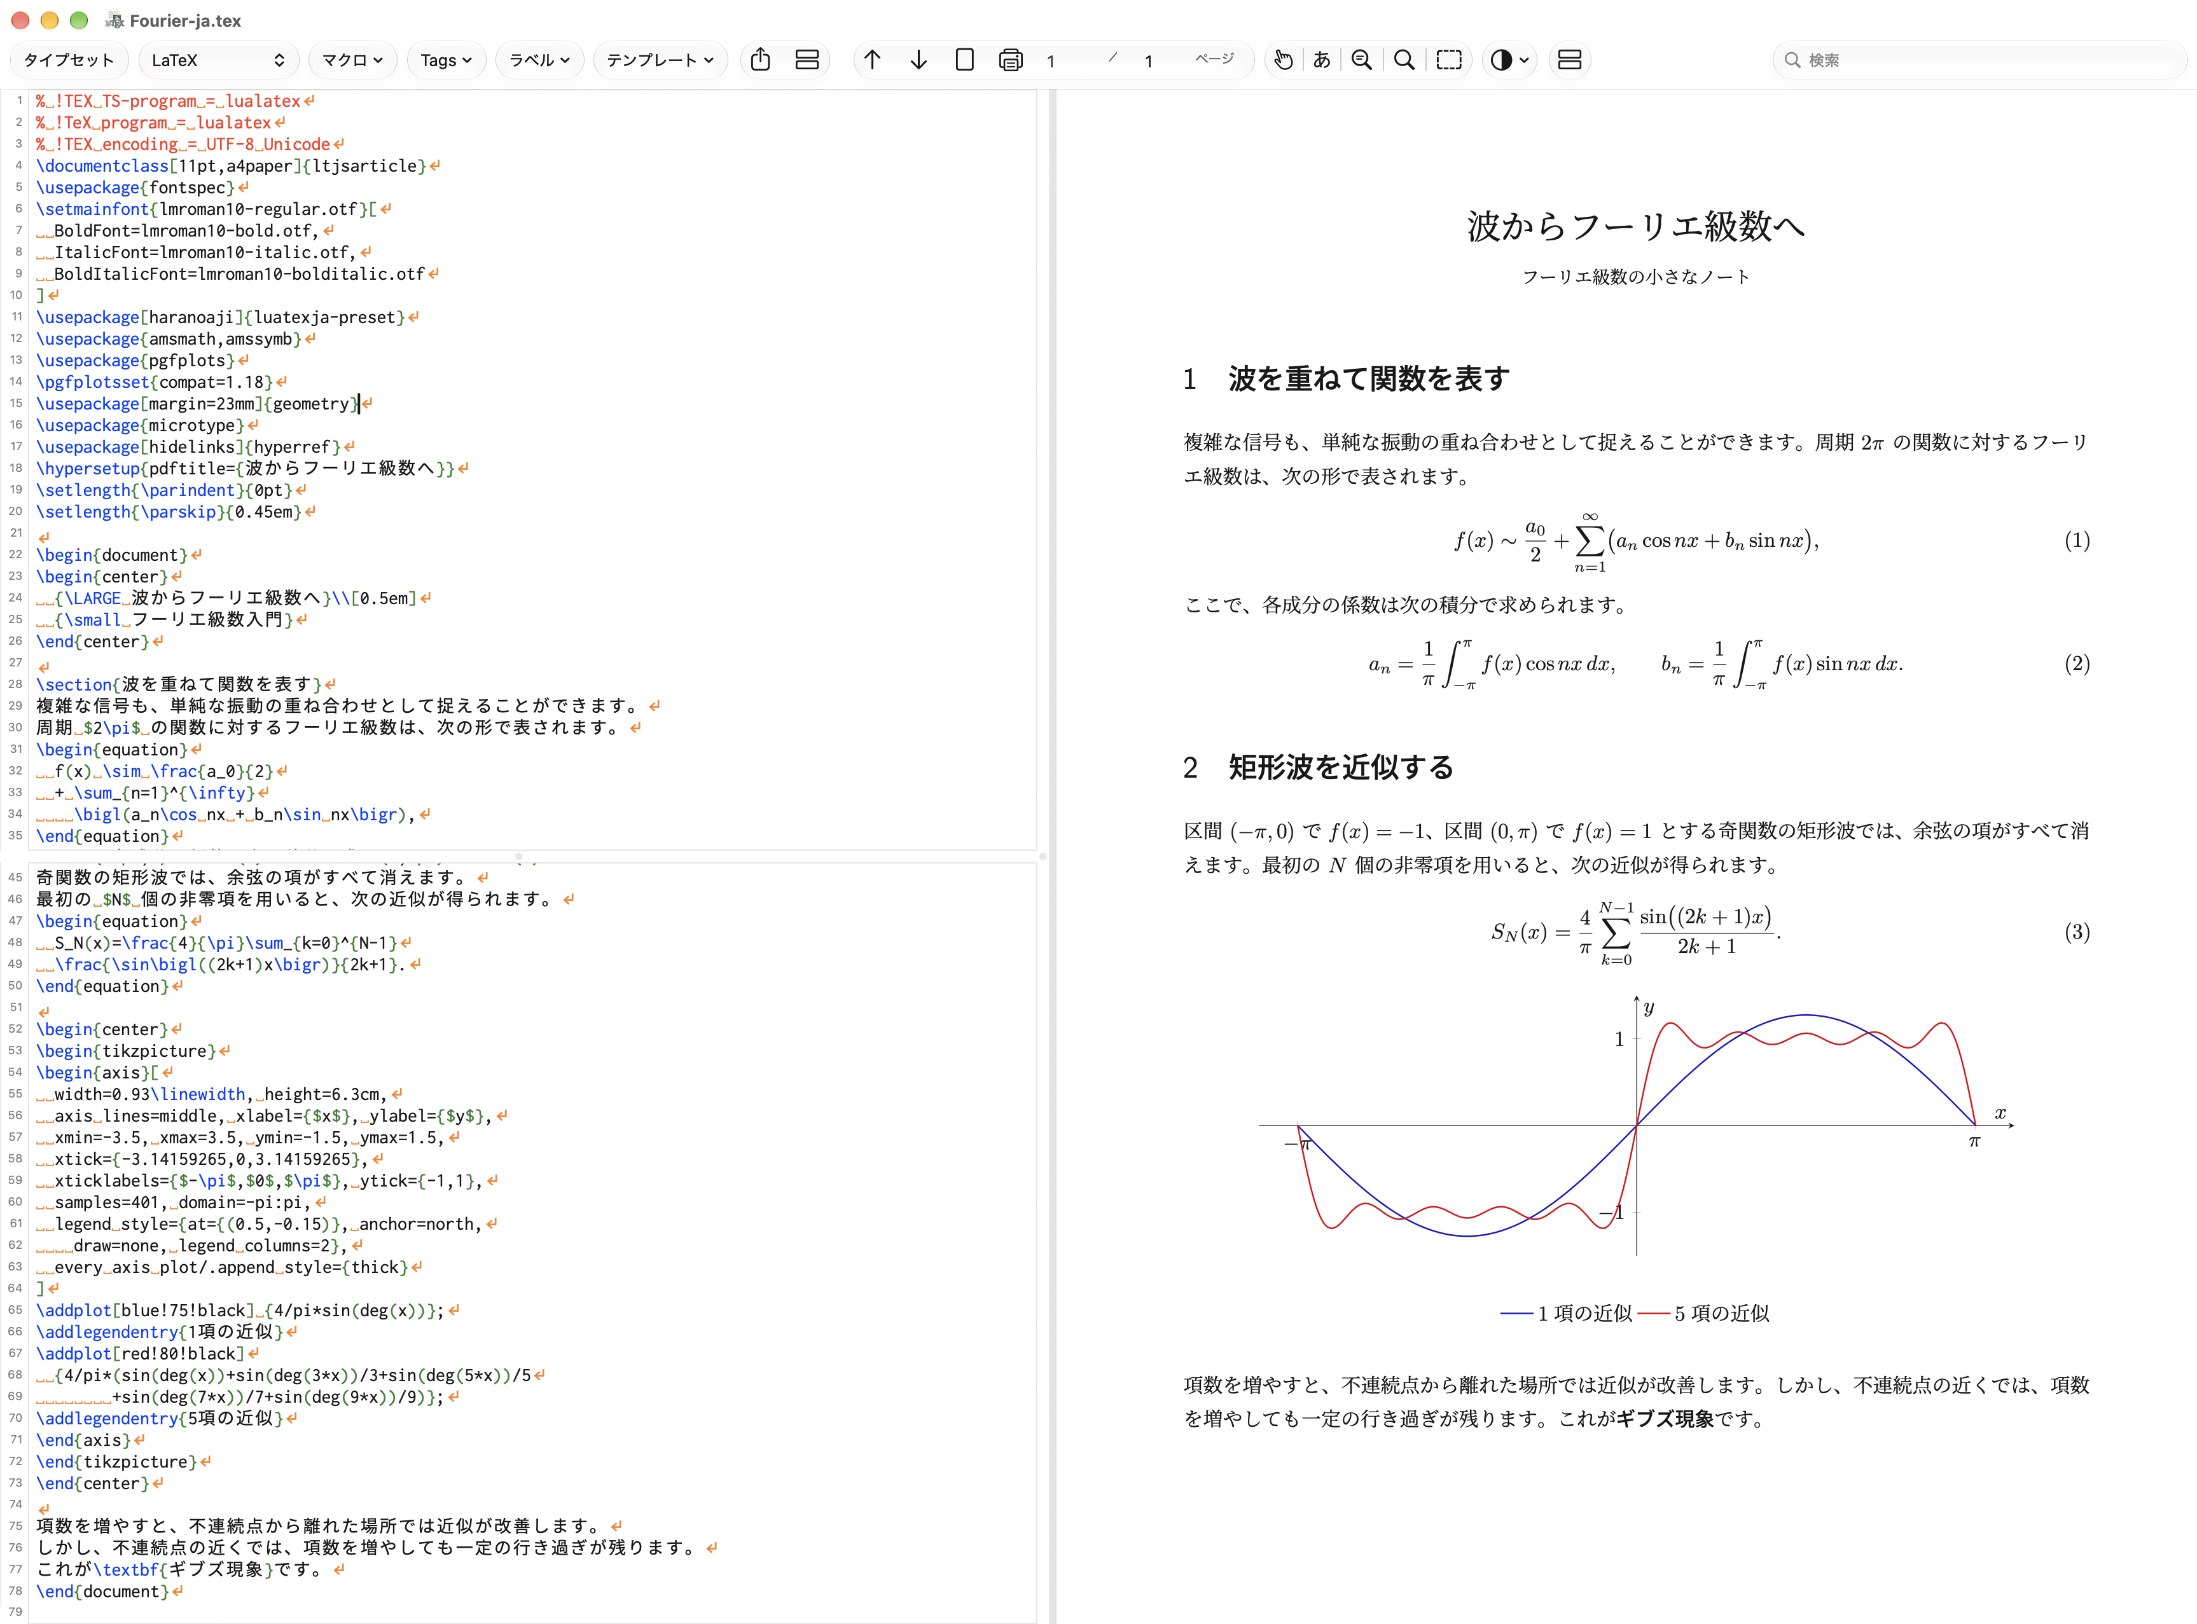The height and width of the screenshot is (1624, 2197).
Task: Select the hand move tool
Action: [x=1284, y=60]
